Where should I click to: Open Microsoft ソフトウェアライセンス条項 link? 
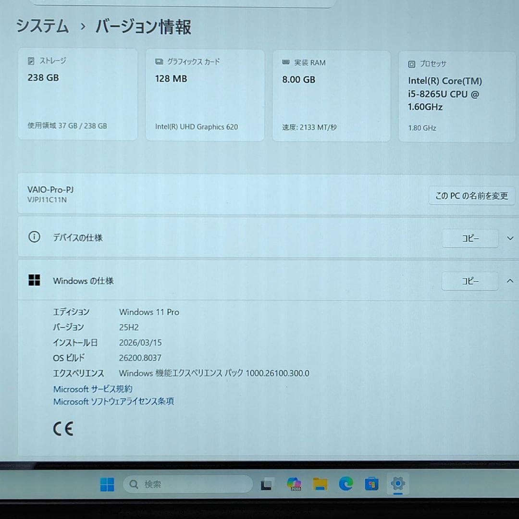(113, 401)
